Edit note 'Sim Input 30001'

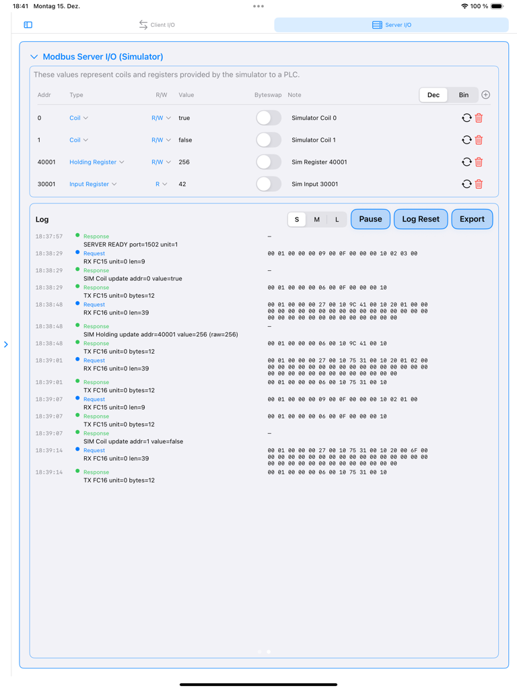coord(315,184)
